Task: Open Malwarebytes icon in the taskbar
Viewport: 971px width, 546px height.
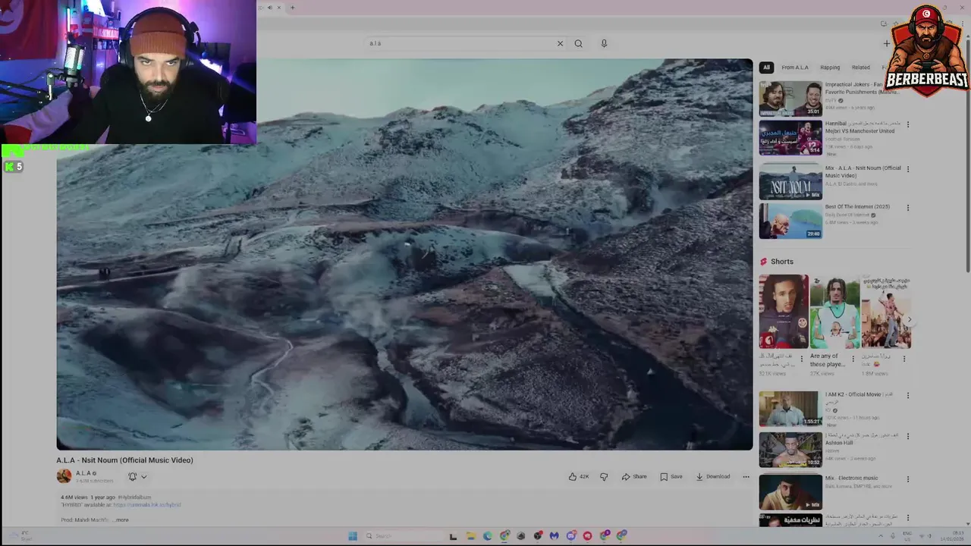Action: [x=555, y=536]
